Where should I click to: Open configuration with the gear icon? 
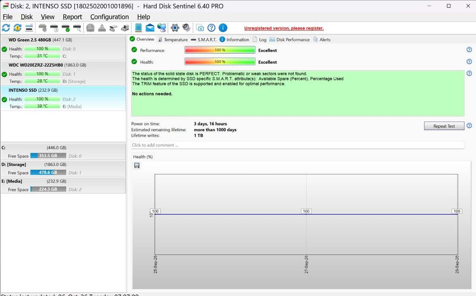pyautogui.click(x=175, y=28)
